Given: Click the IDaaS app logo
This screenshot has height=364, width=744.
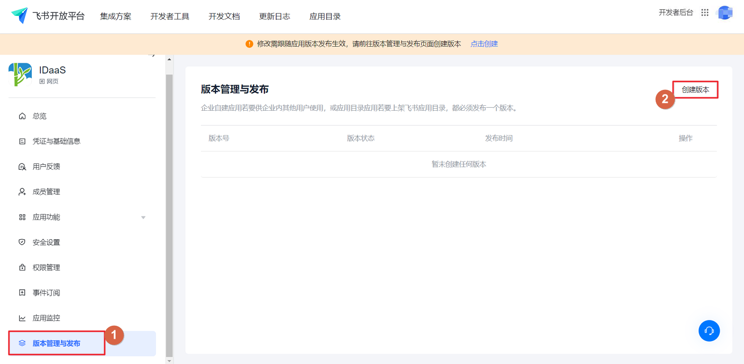Looking at the screenshot, I should [20, 74].
